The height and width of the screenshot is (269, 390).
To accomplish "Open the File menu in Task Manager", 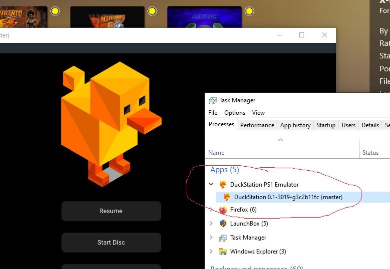I will coord(213,113).
